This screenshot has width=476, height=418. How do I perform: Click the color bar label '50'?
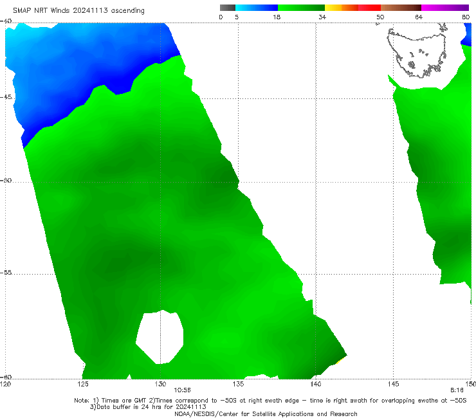point(380,17)
